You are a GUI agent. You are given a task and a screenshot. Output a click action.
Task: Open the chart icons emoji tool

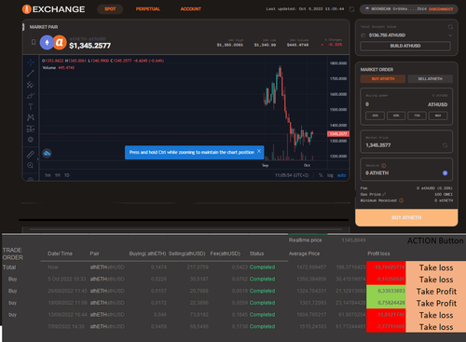31,140
